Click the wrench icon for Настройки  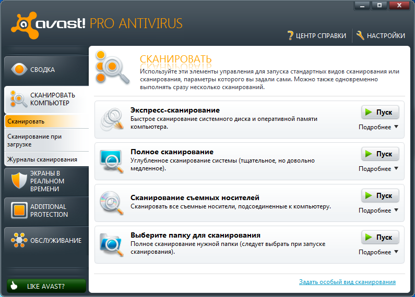tap(360, 35)
